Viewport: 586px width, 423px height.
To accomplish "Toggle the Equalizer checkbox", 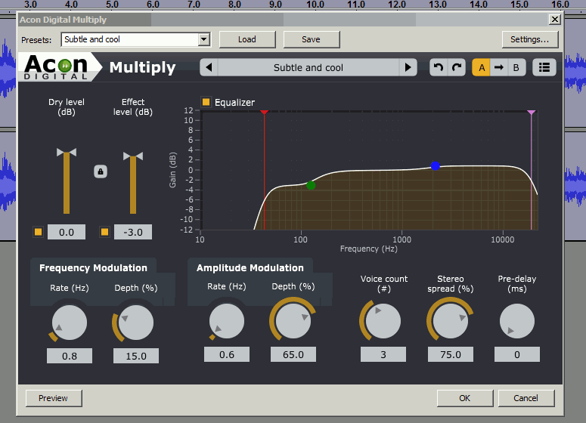I will [206, 102].
